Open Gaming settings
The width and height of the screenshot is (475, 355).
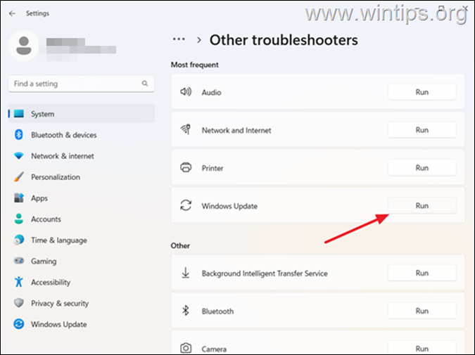(x=82, y=261)
